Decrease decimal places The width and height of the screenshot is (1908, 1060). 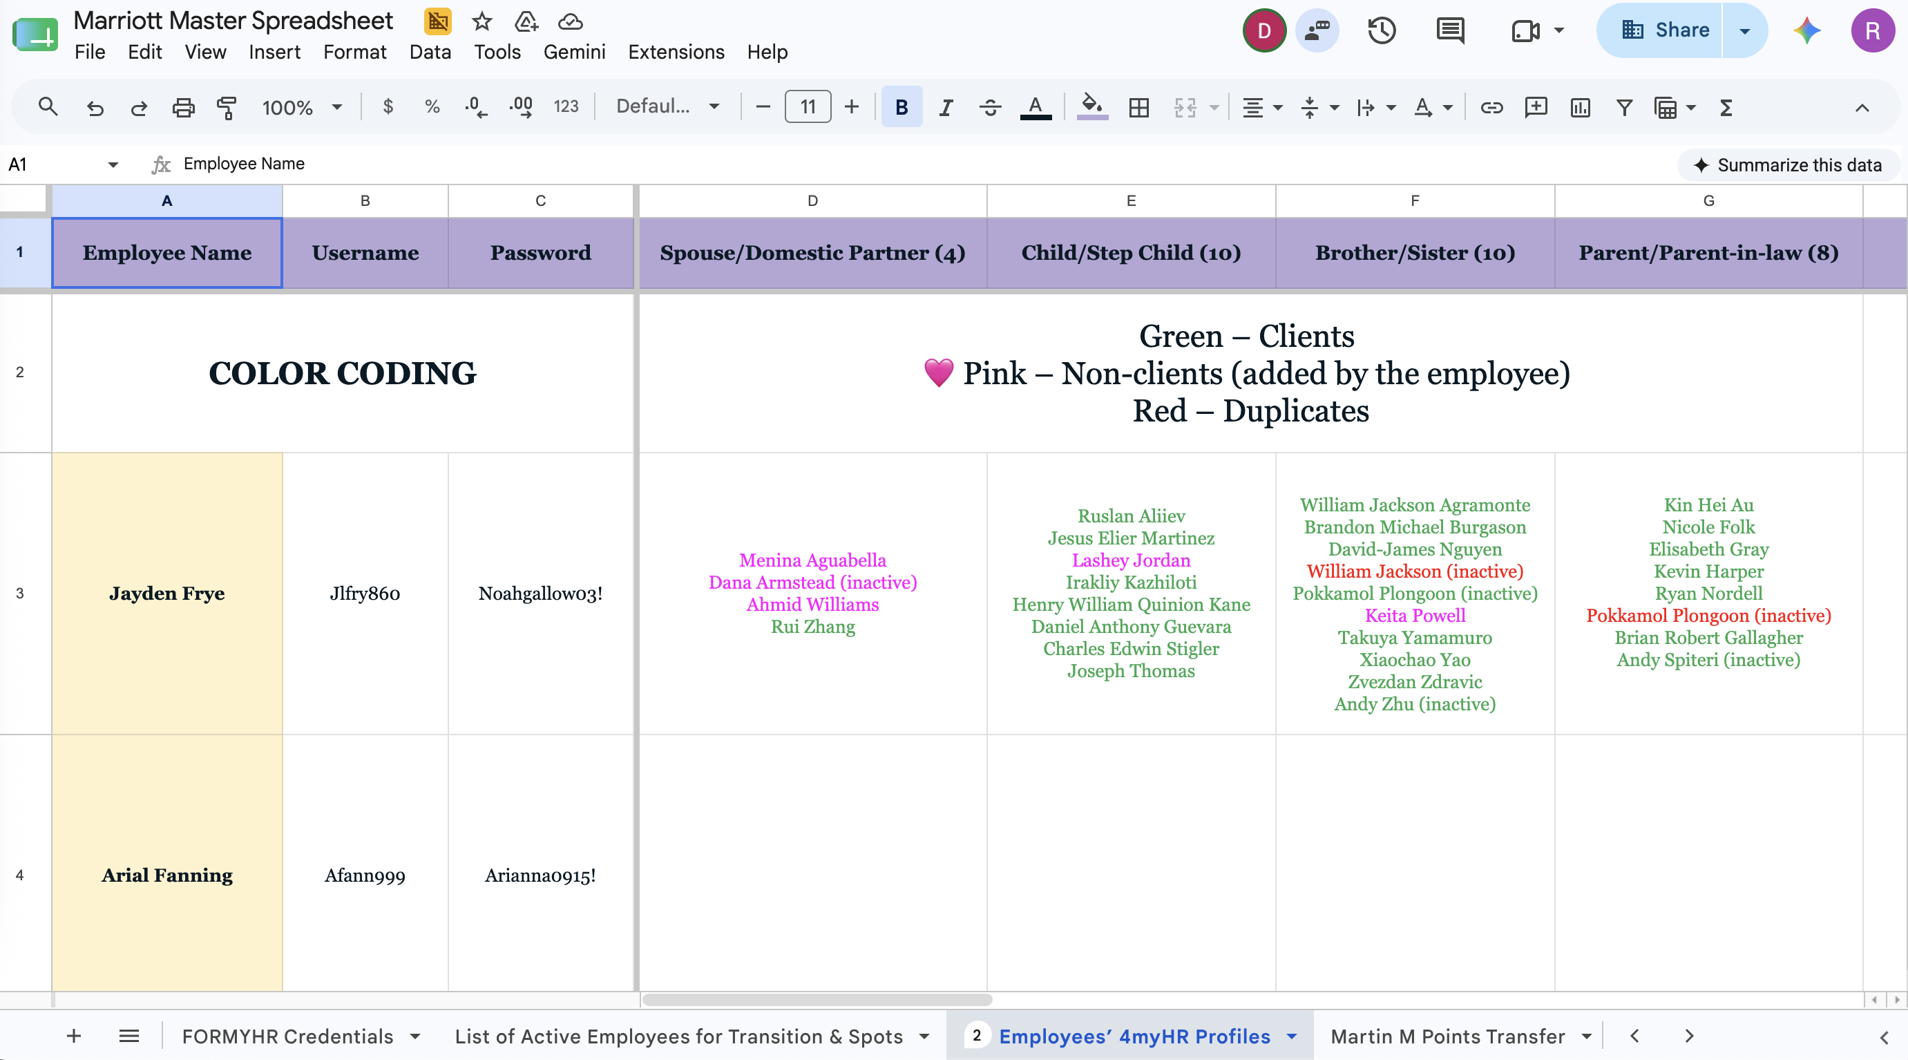pyautogui.click(x=475, y=106)
